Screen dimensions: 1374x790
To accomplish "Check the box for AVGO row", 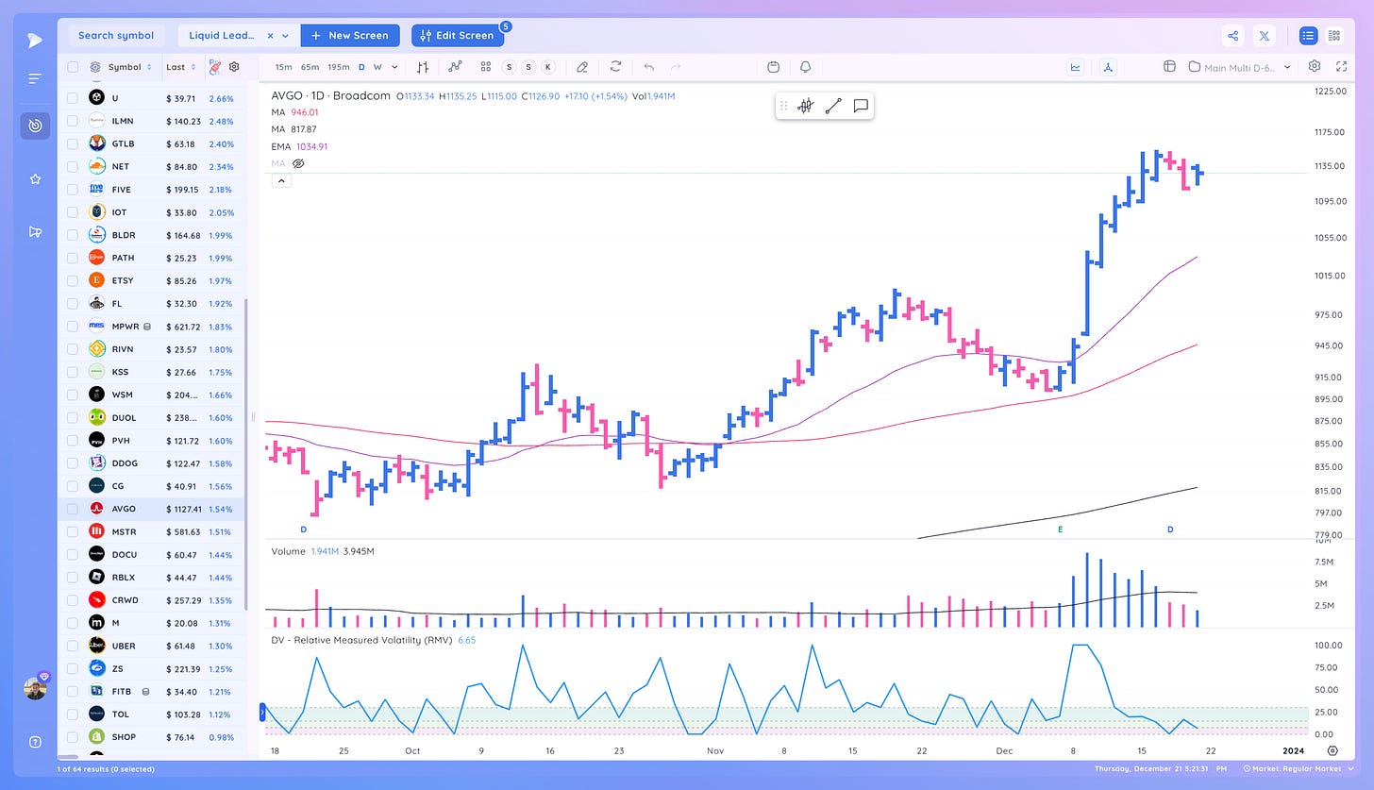I will [x=73, y=509].
